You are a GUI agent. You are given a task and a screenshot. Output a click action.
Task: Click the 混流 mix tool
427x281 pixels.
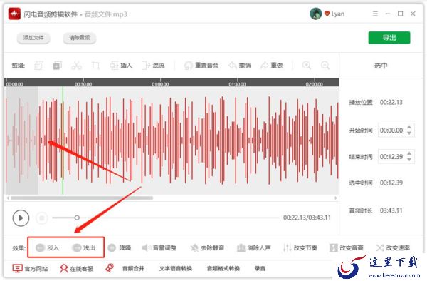pyautogui.click(x=154, y=66)
